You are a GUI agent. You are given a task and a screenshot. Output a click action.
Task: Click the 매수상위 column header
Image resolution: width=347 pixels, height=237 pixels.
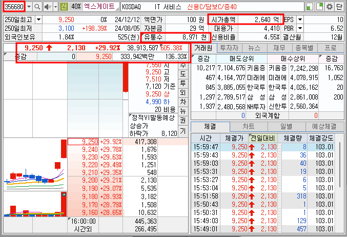coord(293,58)
